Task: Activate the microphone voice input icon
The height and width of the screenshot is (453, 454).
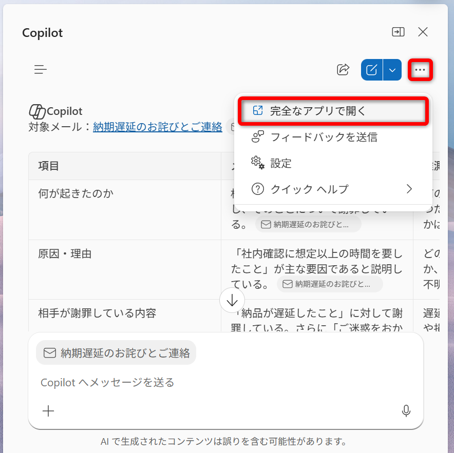Action: pos(406,411)
